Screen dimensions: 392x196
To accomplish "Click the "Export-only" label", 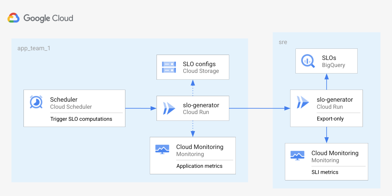I will tap(330, 119).
